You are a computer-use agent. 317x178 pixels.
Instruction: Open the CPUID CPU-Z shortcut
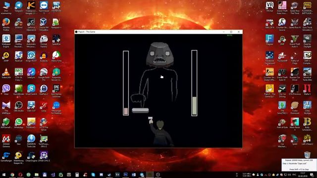tap(44, 156)
